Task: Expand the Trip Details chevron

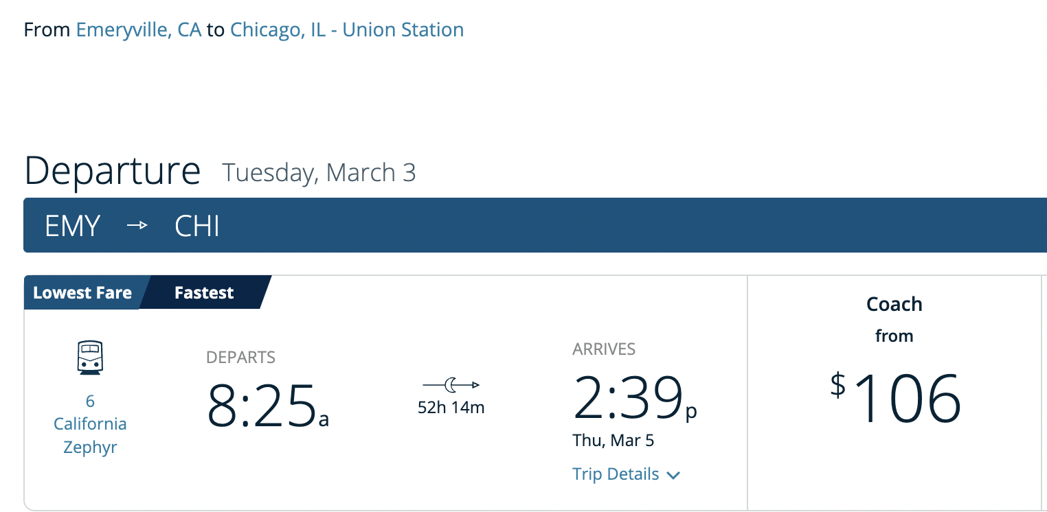Action: [x=673, y=475]
